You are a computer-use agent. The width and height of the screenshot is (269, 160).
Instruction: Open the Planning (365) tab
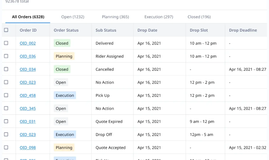[x=115, y=17]
